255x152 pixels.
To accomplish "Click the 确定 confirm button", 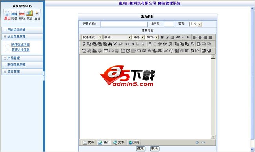I will point(140,148).
